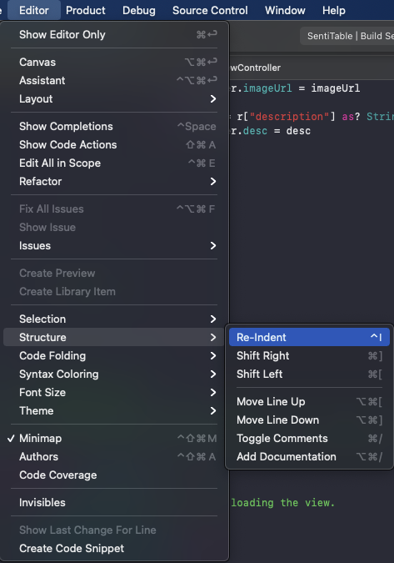Click the wController breadcrumb in editor

pos(256,68)
